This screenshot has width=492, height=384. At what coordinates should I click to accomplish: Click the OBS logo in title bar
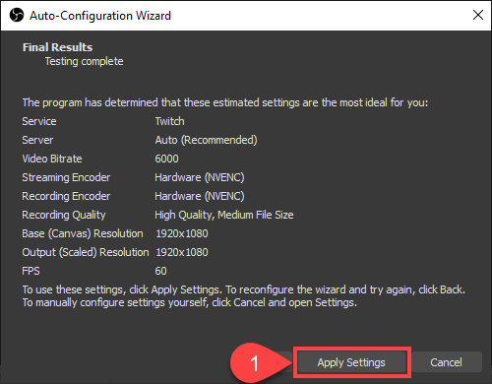[x=17, y=15]
